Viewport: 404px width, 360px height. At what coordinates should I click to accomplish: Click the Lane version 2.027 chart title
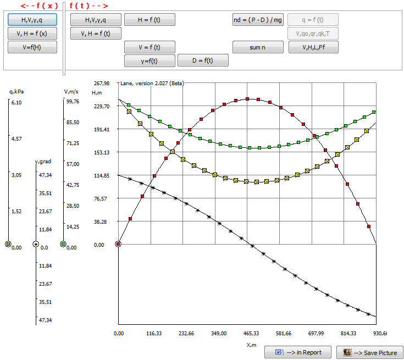[152, 83]
